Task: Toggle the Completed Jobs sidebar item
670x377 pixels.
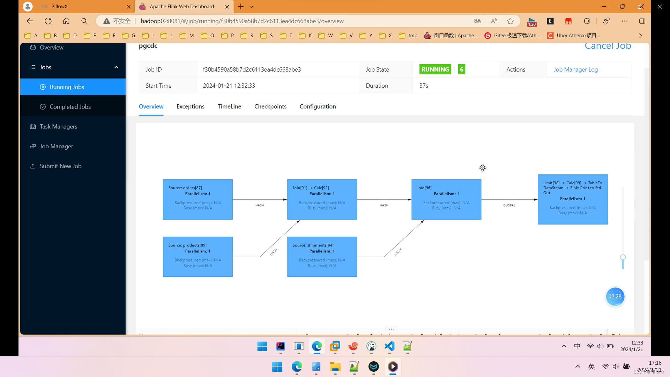Action: click(70, 106)
